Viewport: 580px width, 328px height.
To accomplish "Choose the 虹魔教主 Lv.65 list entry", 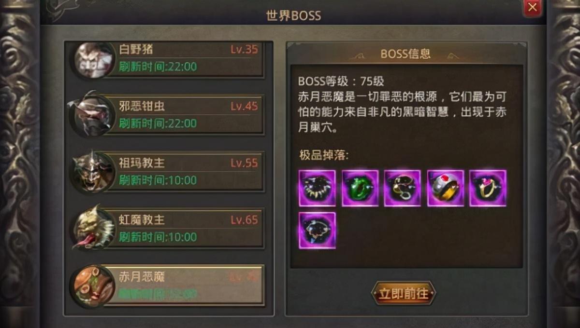I will point(167,229).
